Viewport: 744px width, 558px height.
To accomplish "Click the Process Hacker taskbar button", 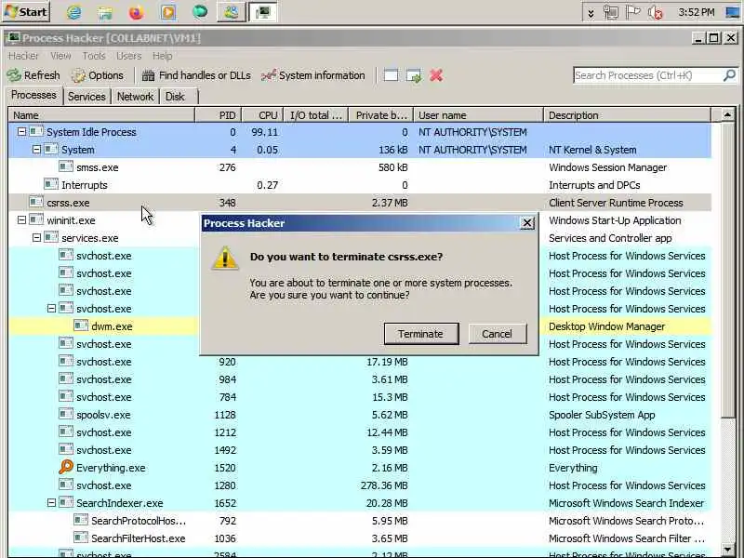I will pos(262,12).
